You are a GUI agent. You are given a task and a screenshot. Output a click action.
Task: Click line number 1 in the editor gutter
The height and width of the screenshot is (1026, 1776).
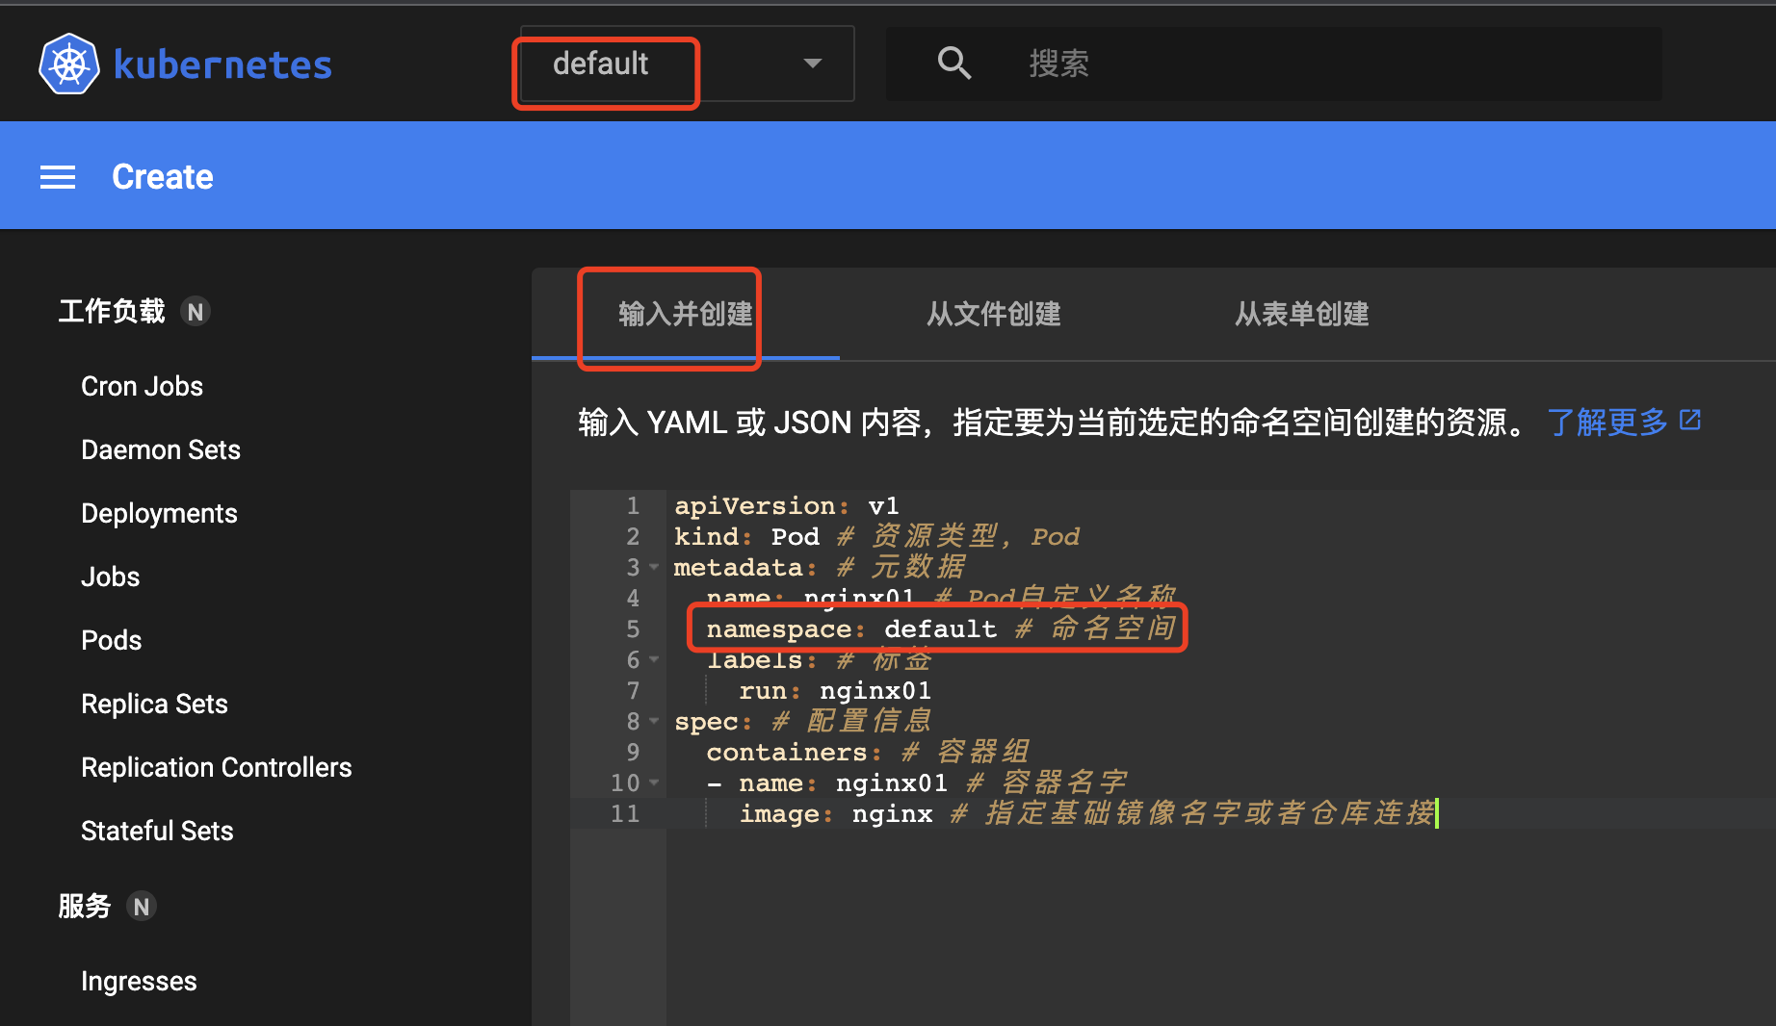tap(633, 506)
